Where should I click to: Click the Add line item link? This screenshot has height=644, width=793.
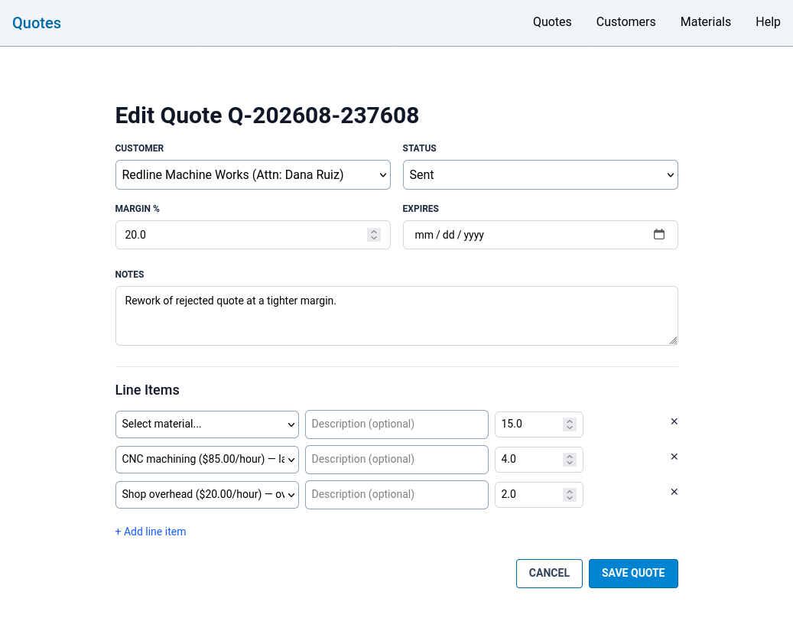[x=151, y=532]
